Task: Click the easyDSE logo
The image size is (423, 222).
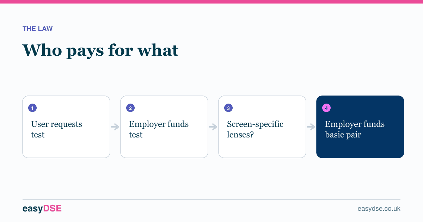Action: click(x=42, y=209)
